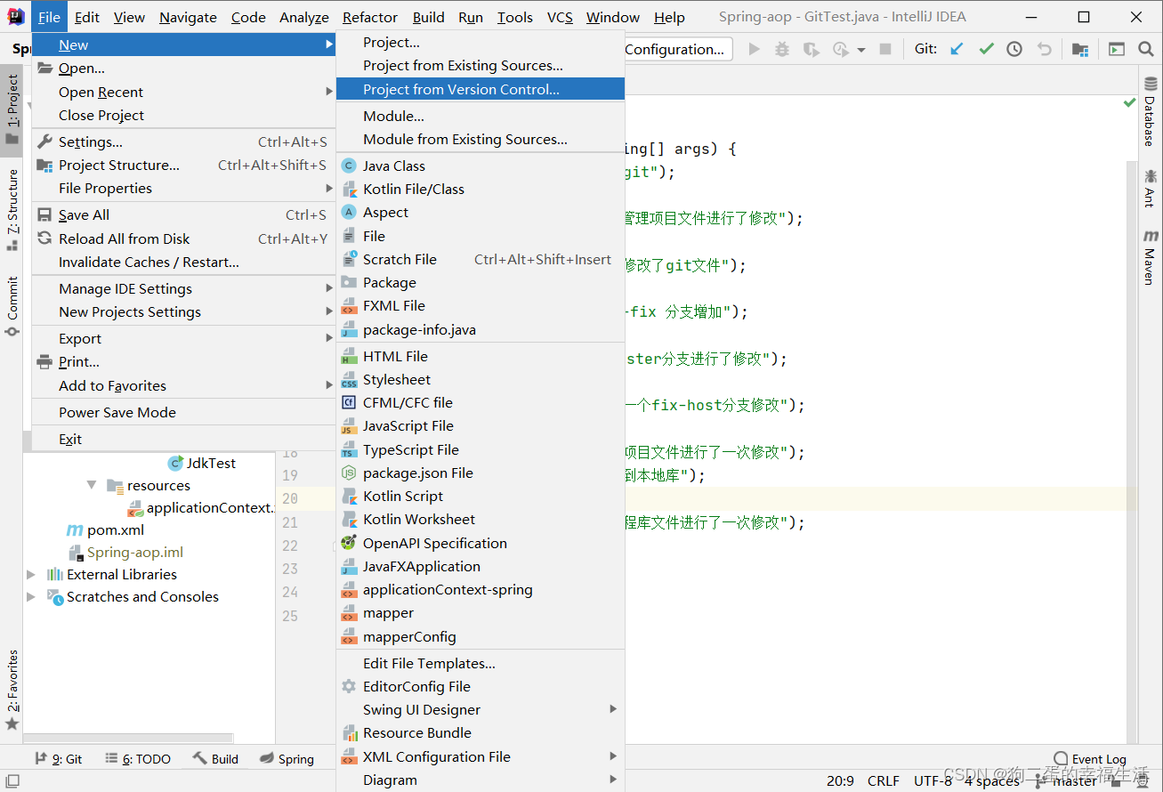The height and width of the screenshot is (792, 1163).
Task: Open the Ant tool window
Action: (1151, 187)
